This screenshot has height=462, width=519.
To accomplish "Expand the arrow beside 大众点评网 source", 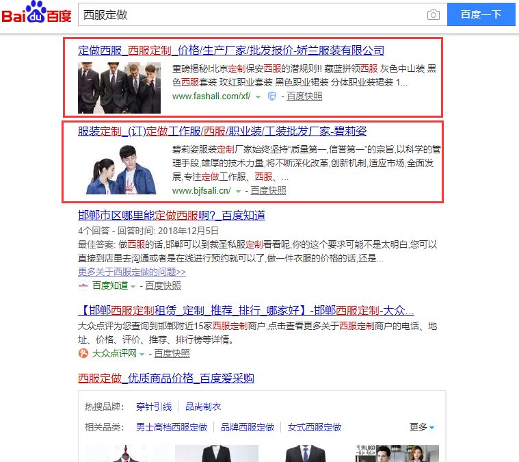I will (142, 353).
